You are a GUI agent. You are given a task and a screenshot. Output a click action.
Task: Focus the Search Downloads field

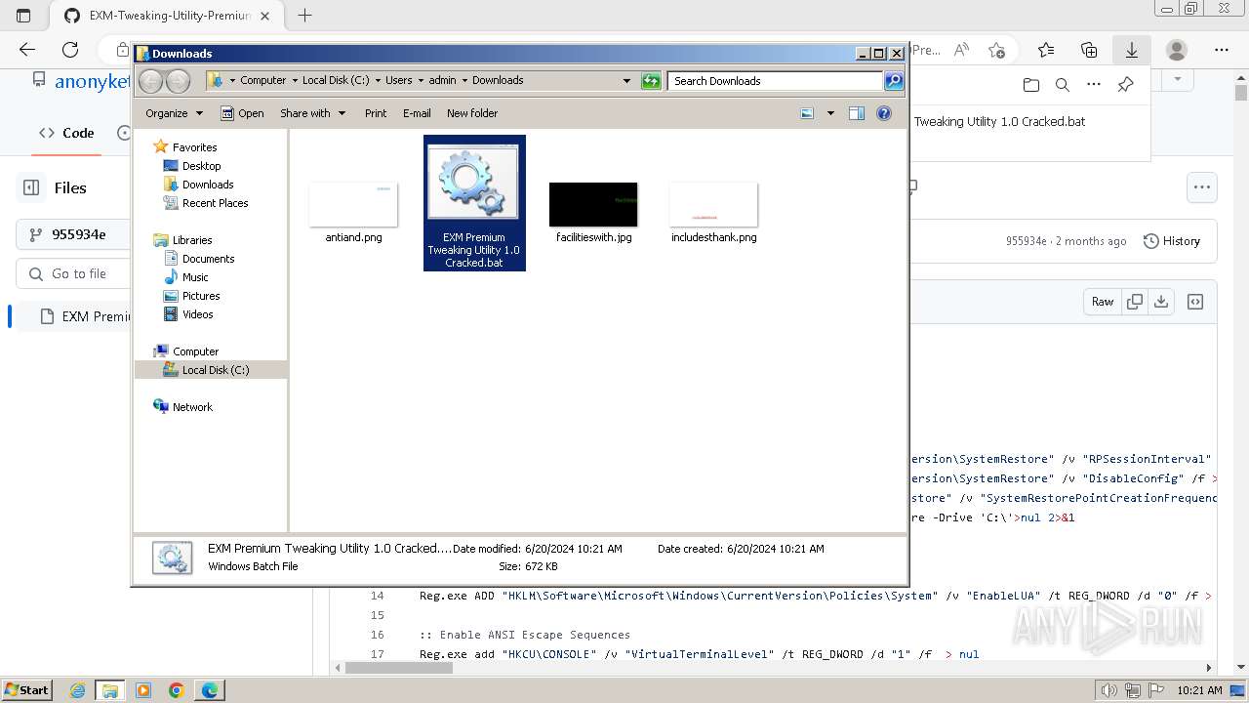pyautogui.click(x=775, y=81)
